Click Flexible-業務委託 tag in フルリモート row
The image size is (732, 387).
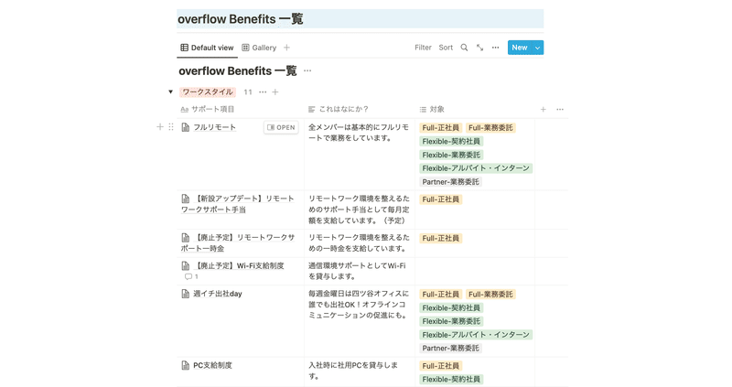click(451, 155)
